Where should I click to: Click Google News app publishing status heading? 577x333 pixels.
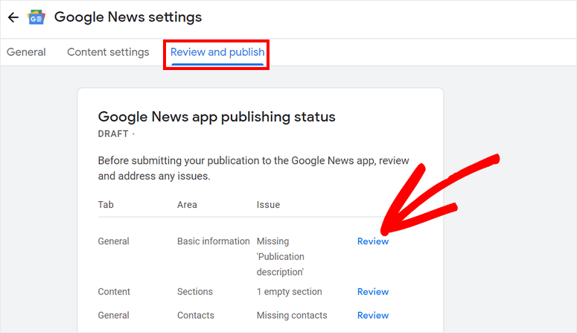tap(217, 117)
